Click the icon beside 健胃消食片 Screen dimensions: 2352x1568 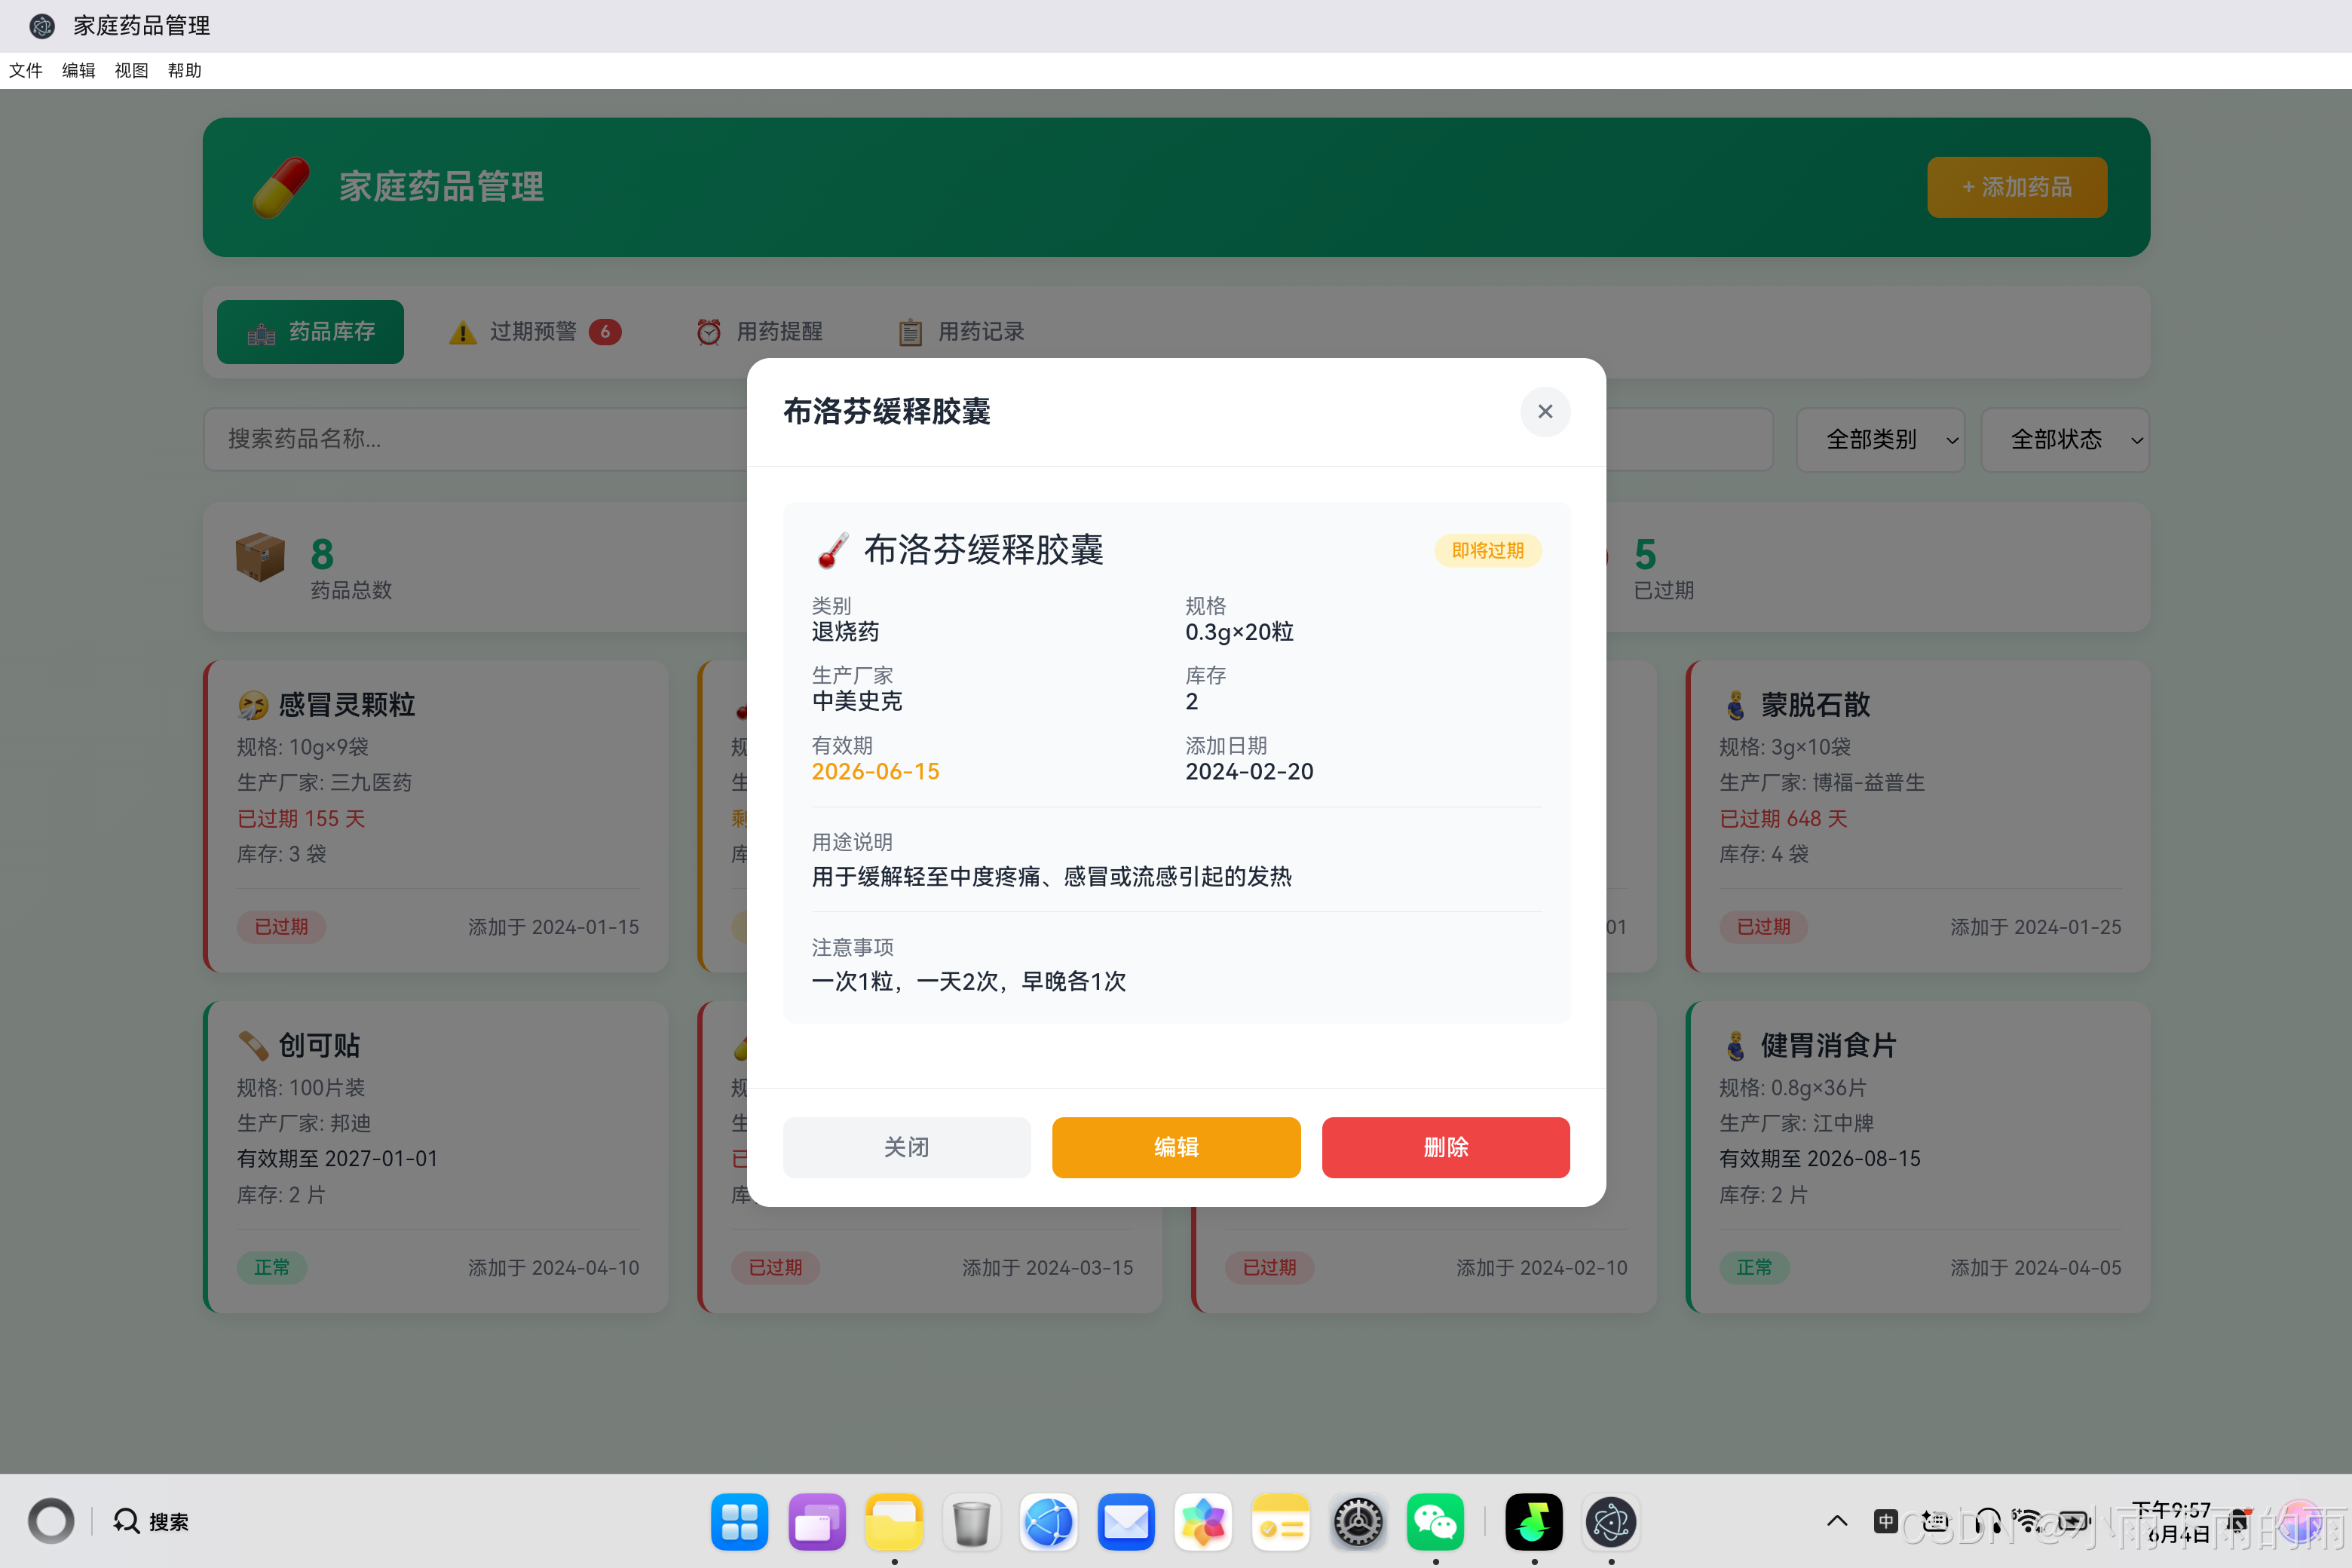1735,1046
